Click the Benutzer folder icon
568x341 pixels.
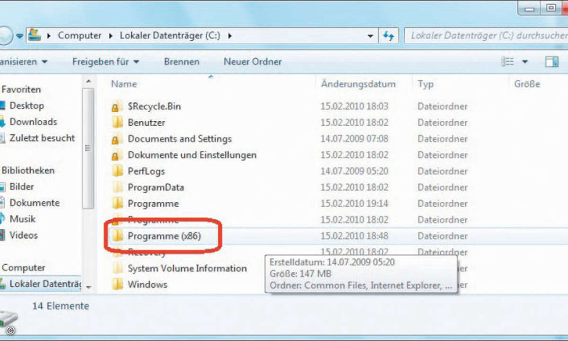[117, 123]
